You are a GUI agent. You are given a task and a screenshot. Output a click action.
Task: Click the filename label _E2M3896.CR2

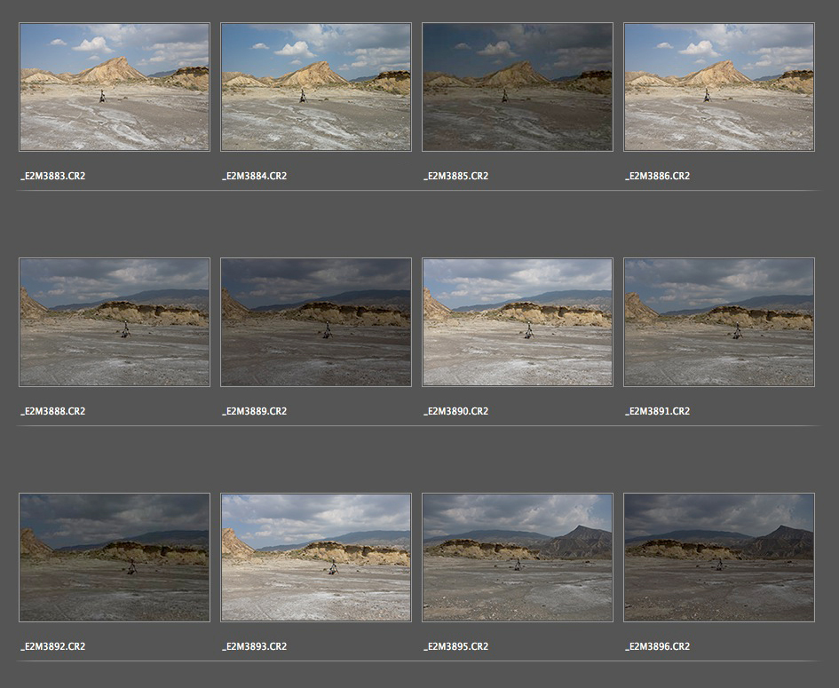pyautogui.click(x=657, y=647)
